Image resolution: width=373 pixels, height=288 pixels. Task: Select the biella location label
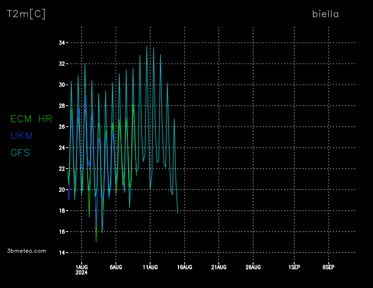pyautogui.click(x=325, y=14)
